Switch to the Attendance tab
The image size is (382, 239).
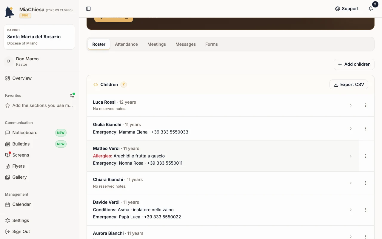(127, 44)
